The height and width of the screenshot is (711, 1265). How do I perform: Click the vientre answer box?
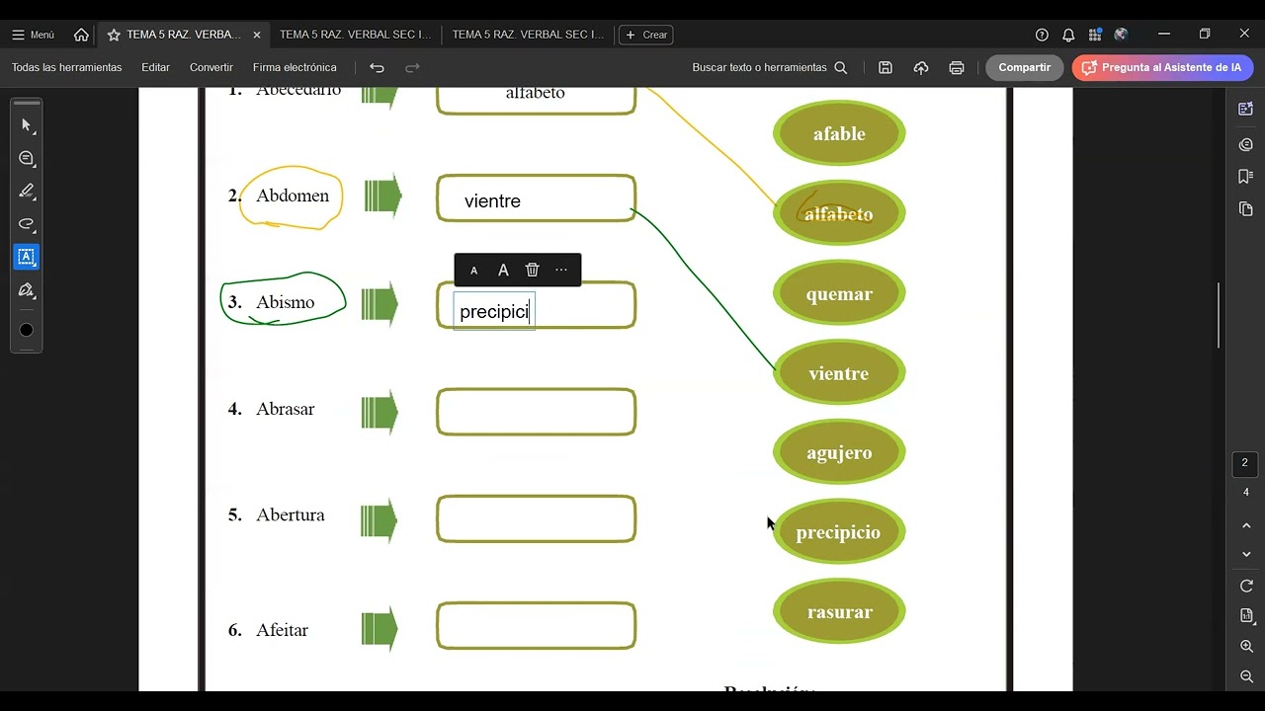(537, 198)
